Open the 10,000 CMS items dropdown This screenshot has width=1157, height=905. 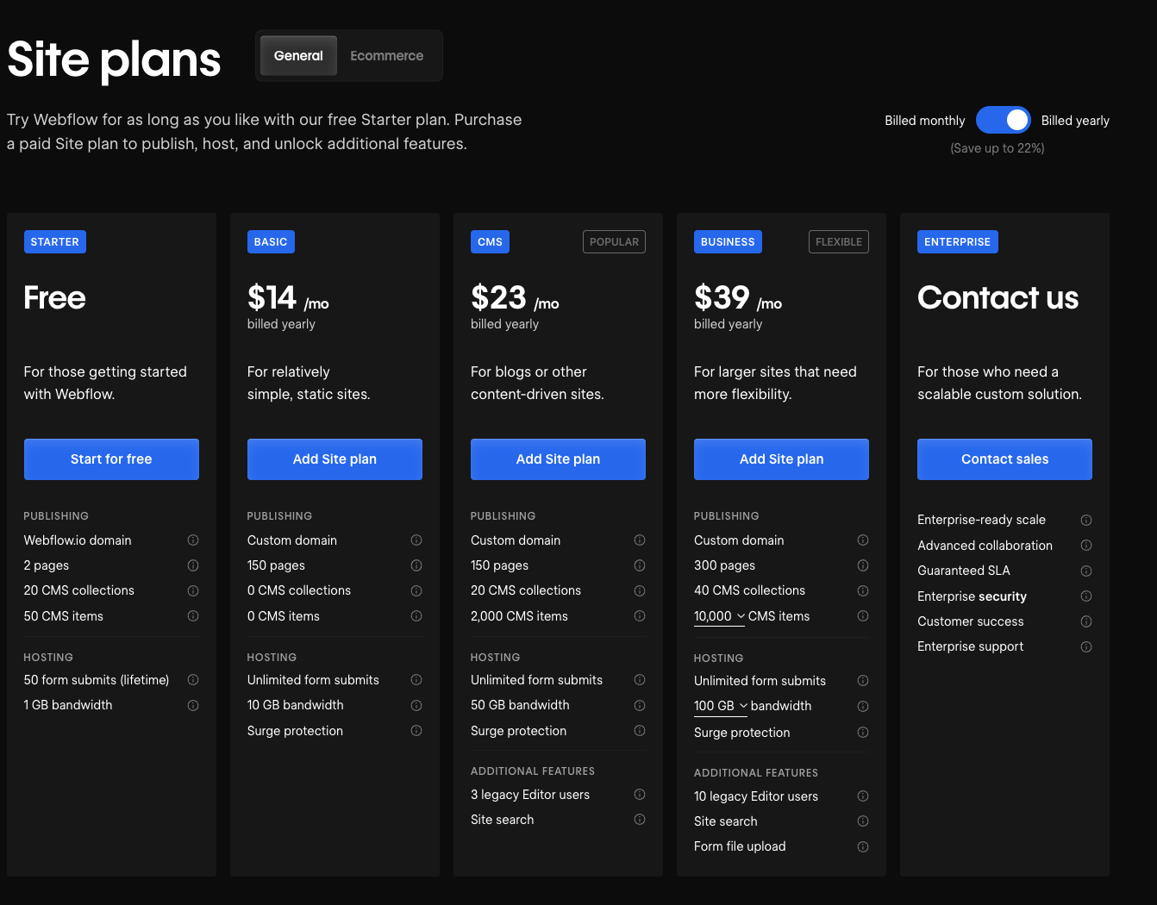719,616
